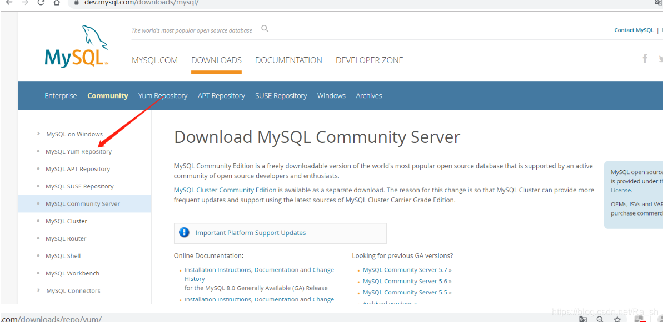The height and width of the screenshot is (322, 663).
Task: Follow the MySQL Cluster Community Edition link
Action: [225, 190]
